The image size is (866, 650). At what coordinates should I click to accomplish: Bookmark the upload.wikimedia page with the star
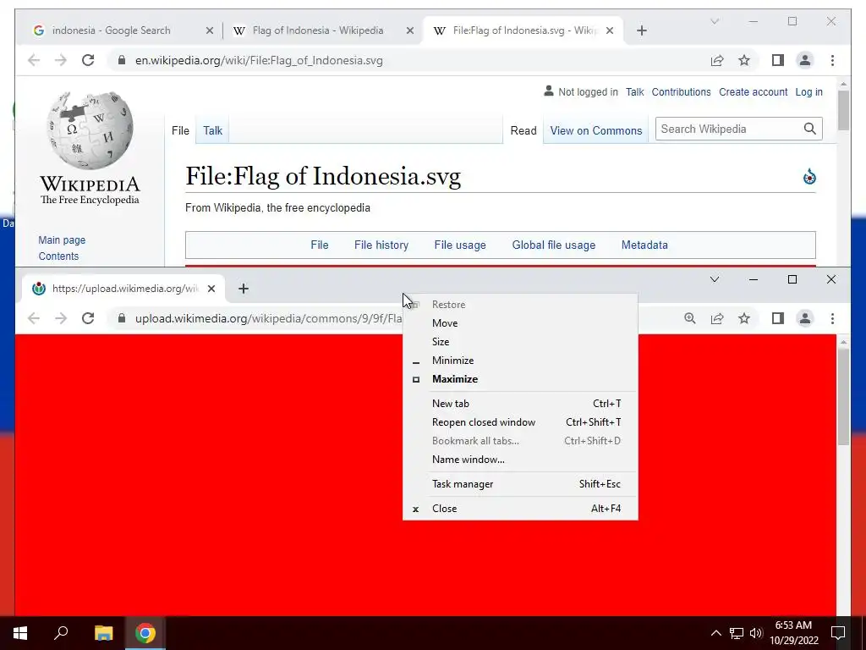[x=744, y=318]
